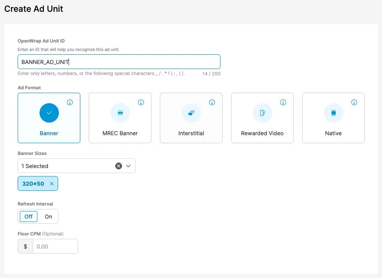The height and width of the screenshot is (278, 382).
Task: Clear all selections in Banner Sizes dropdown
Action: pos(118,166)
